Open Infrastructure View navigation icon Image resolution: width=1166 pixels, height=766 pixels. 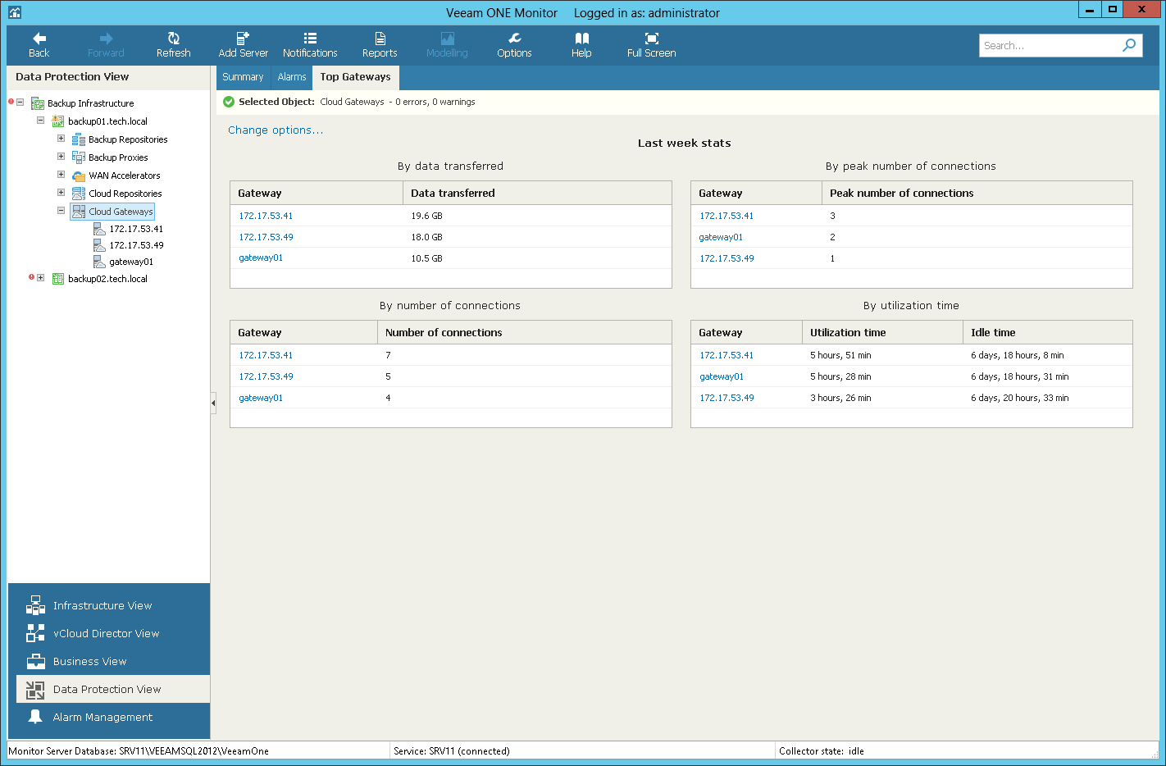tap(35, 605)
